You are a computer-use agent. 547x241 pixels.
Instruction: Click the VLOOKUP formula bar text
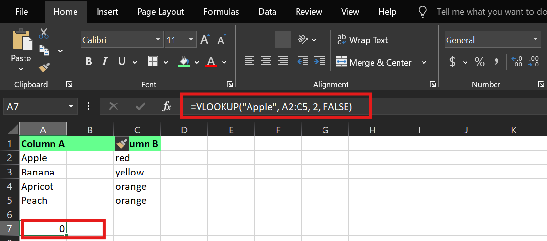point(272,107)
